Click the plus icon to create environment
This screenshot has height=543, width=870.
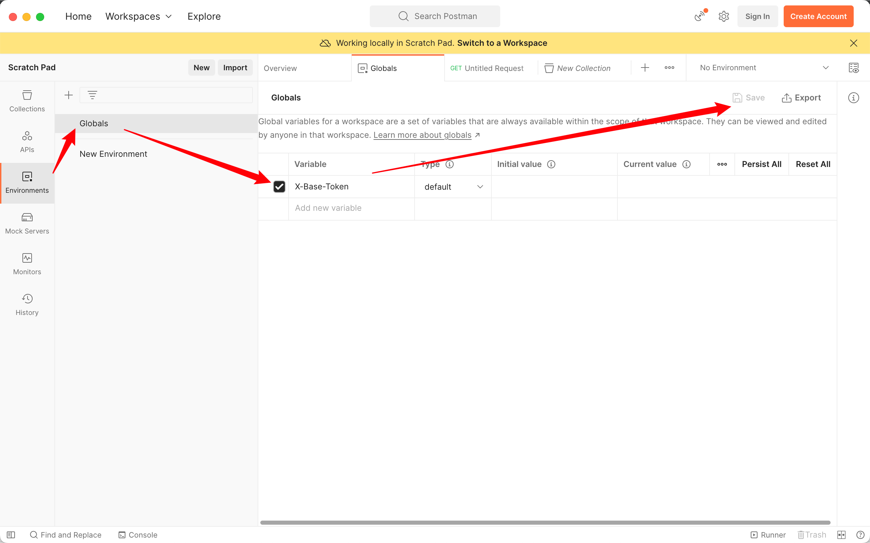coord(68,95)
